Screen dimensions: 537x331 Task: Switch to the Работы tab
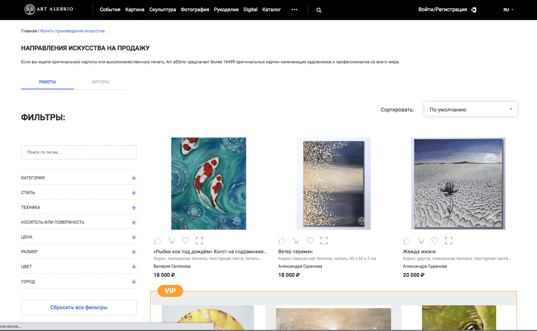(47, 82)
